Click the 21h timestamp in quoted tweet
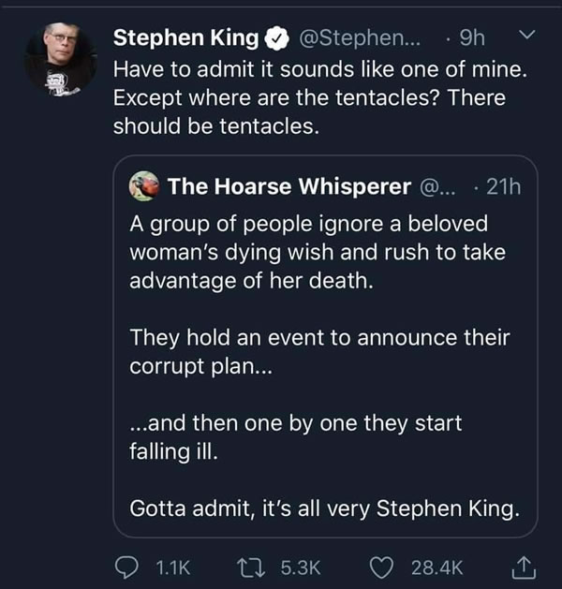 [499, 186]
